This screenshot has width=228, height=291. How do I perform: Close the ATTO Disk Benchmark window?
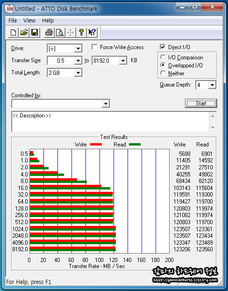(212, 7)
